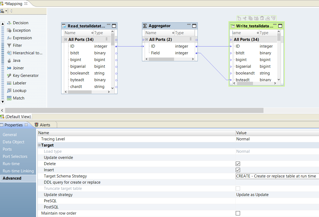Screen dimensions: 319x217
Task: Select the Filter transformation icon in palette
Action: [x=9, y=45]
